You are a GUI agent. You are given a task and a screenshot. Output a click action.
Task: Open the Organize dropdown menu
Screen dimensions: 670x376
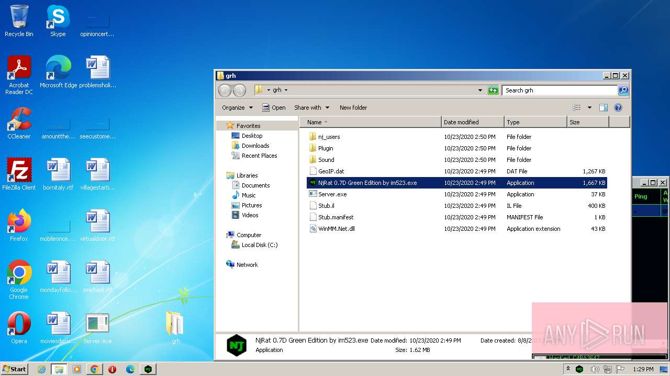pos(237,108)
